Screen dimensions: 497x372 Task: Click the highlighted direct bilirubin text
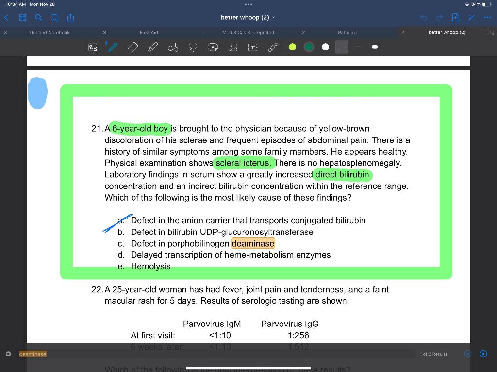tap(342, 174)
